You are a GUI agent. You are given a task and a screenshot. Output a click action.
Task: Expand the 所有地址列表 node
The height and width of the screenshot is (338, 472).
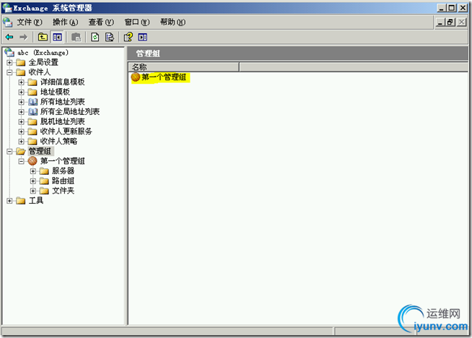click(21, 102)
